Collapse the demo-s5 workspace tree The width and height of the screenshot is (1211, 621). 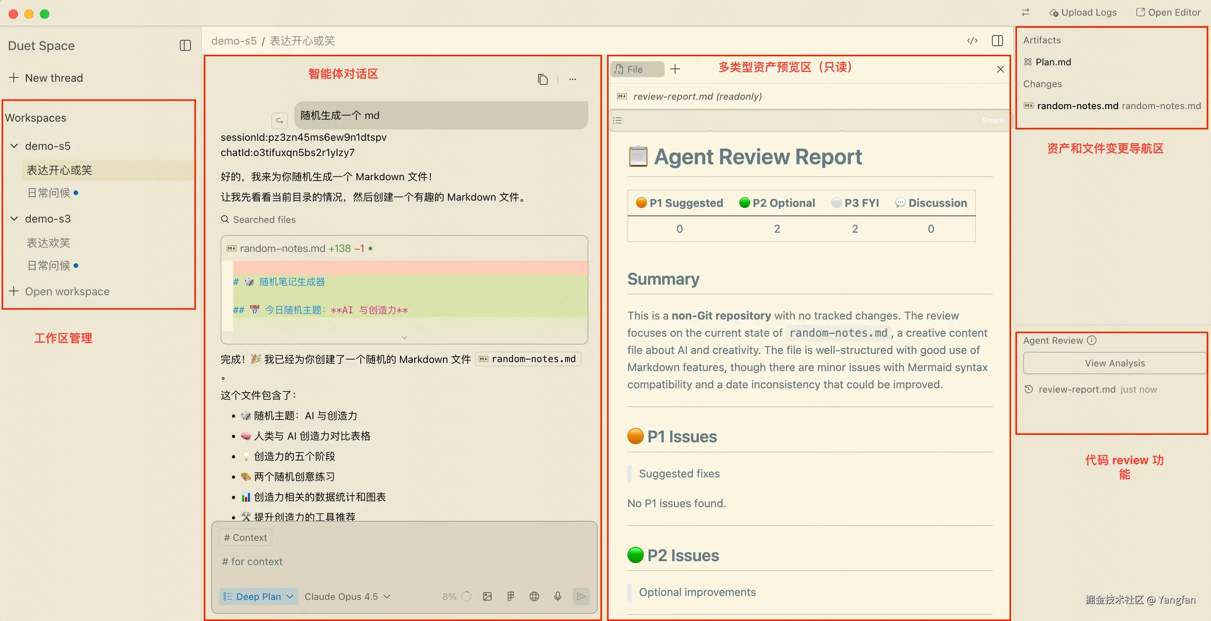tap(14, 146)
